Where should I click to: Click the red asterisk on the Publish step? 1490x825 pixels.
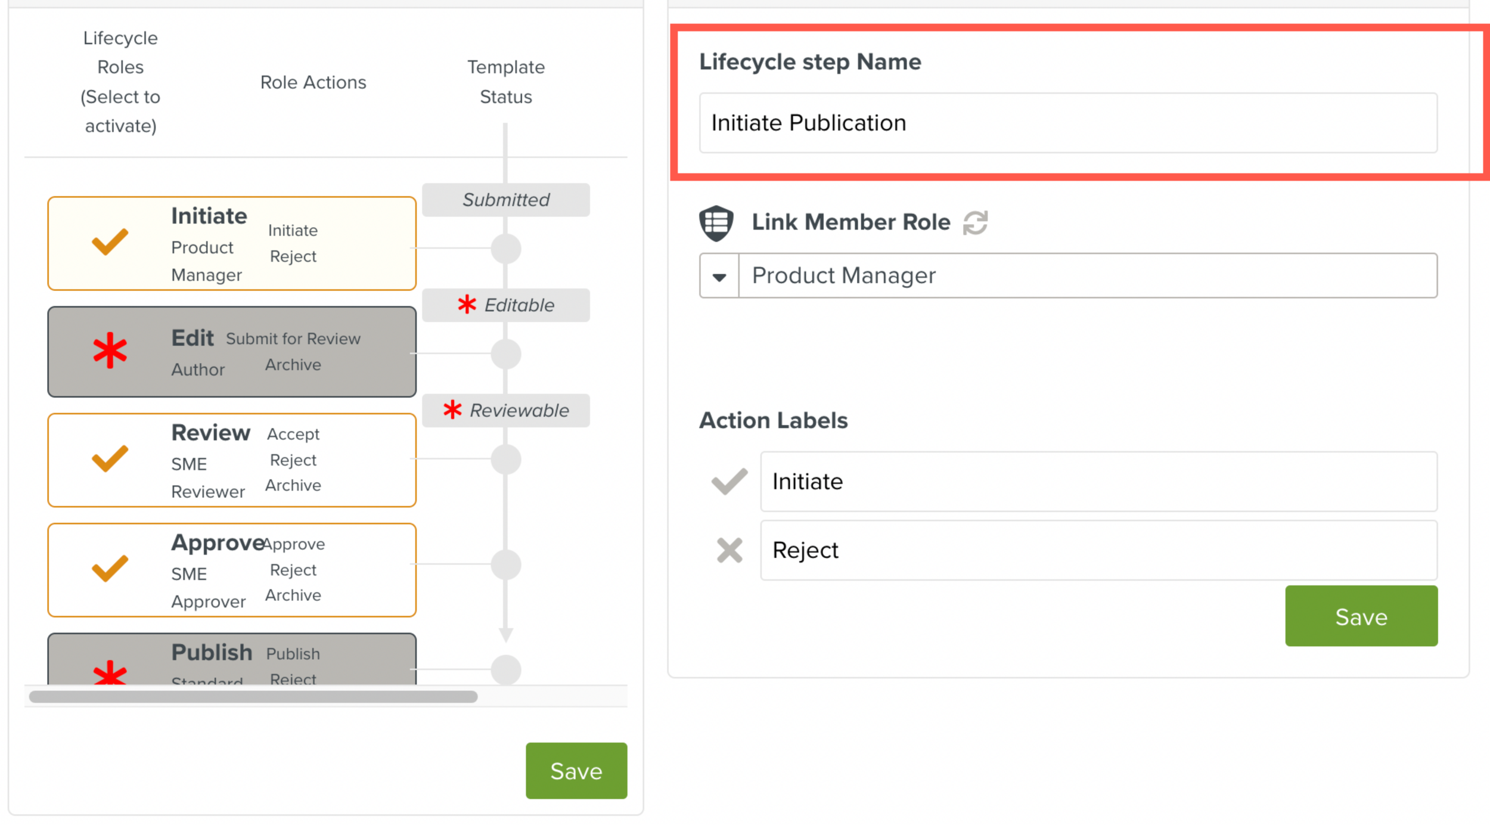110,676
